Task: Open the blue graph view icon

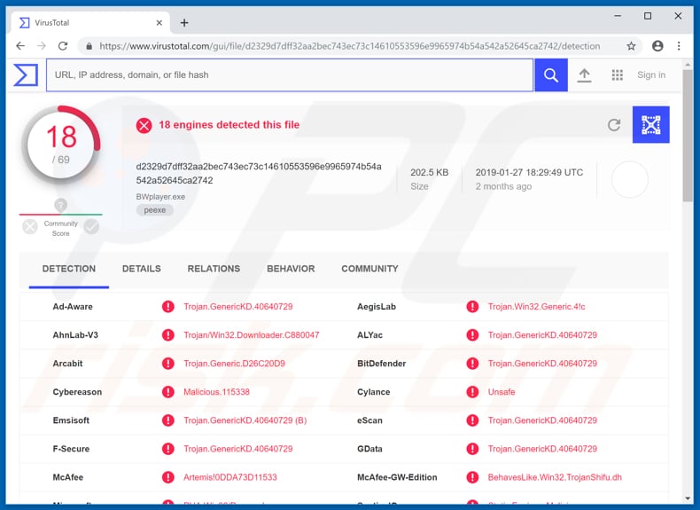Action: tap(651, 125)
